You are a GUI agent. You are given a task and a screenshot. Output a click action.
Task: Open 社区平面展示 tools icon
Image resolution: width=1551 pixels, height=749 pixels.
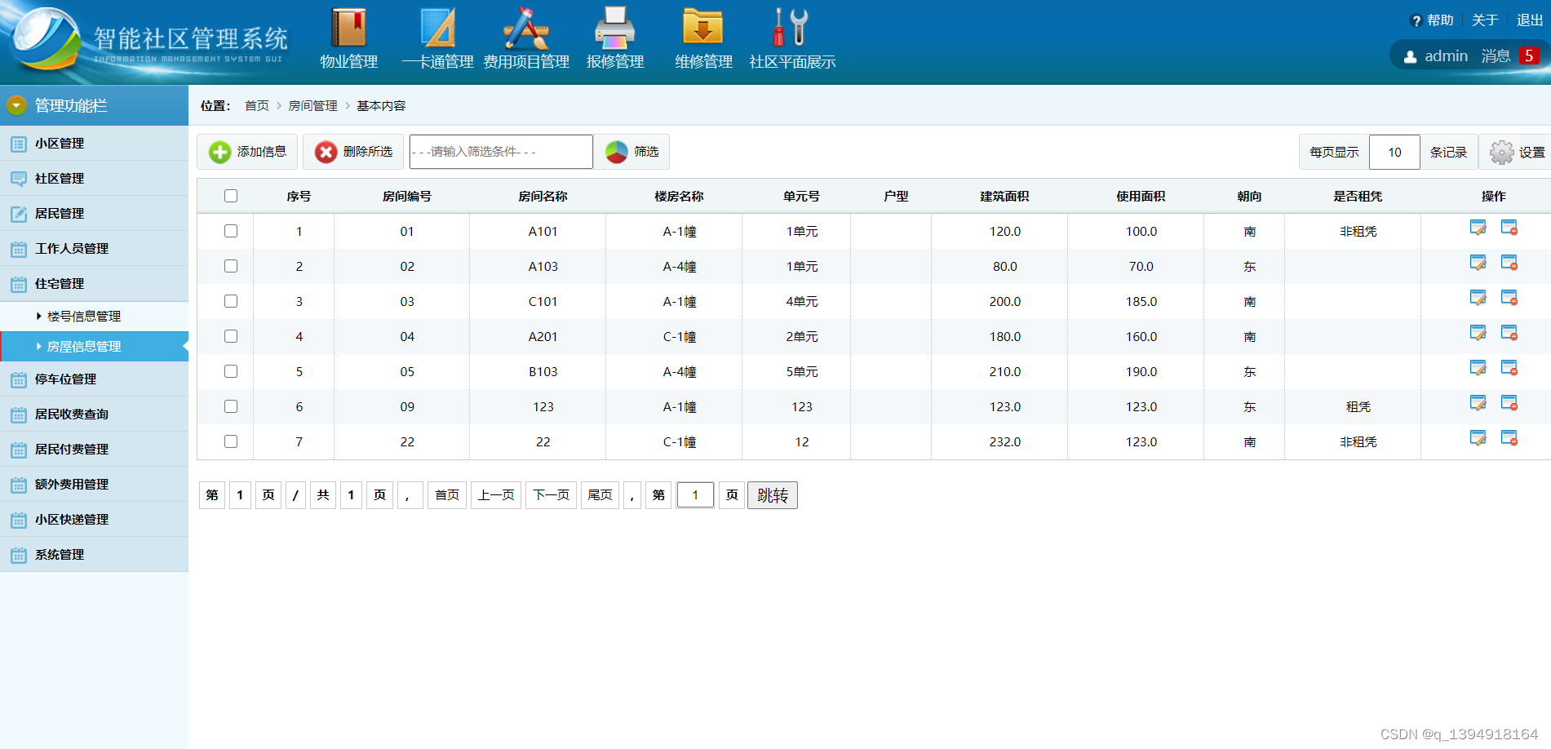coord(791,28)
